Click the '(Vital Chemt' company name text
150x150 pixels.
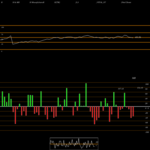(126, 2)
